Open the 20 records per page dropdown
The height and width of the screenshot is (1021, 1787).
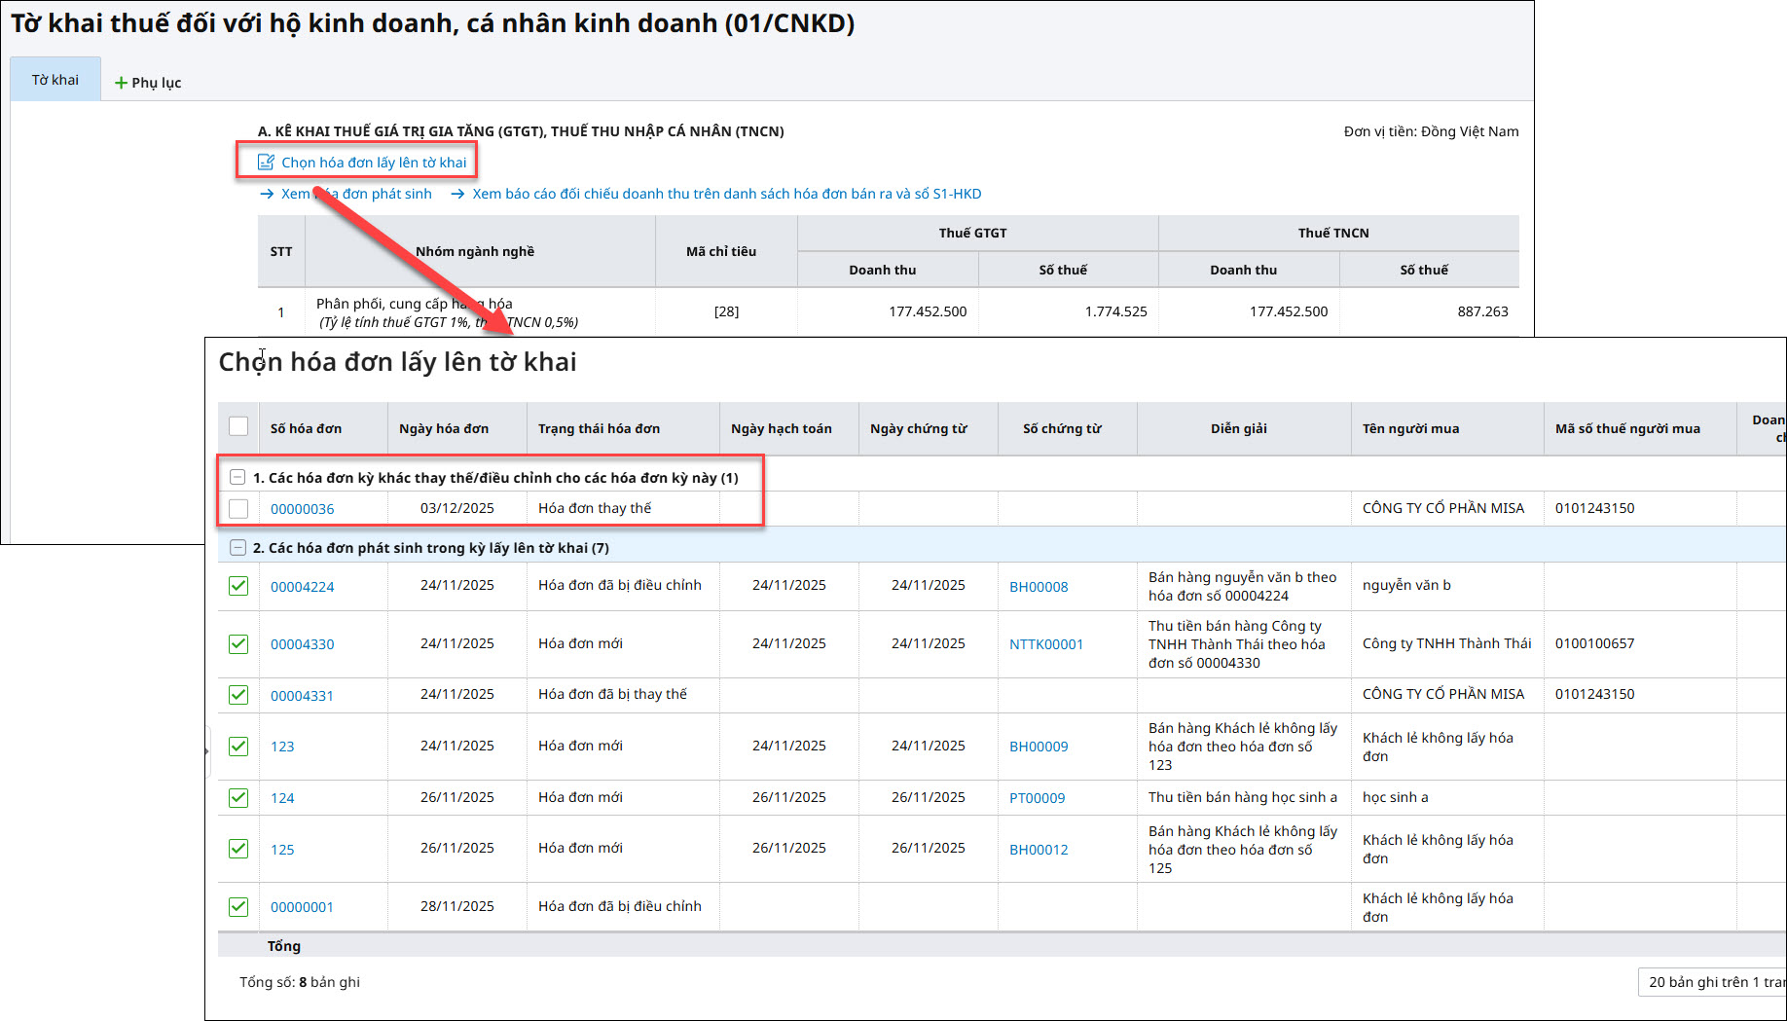[x=1713, y=982]
